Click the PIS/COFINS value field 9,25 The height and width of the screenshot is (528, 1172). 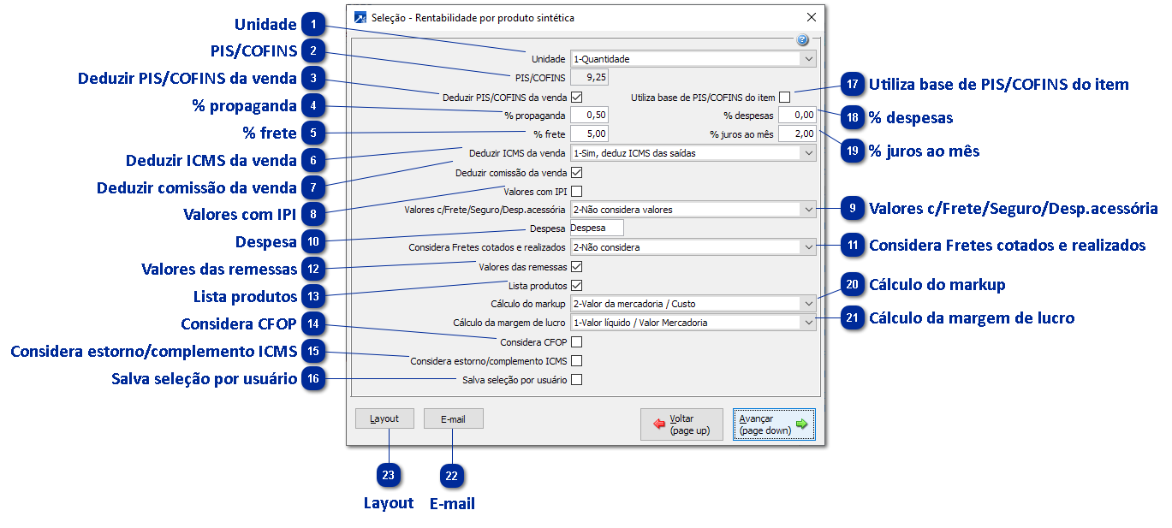pos(589,78)
